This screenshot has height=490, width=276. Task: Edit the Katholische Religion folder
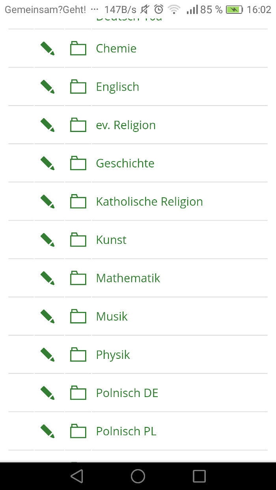47,201
